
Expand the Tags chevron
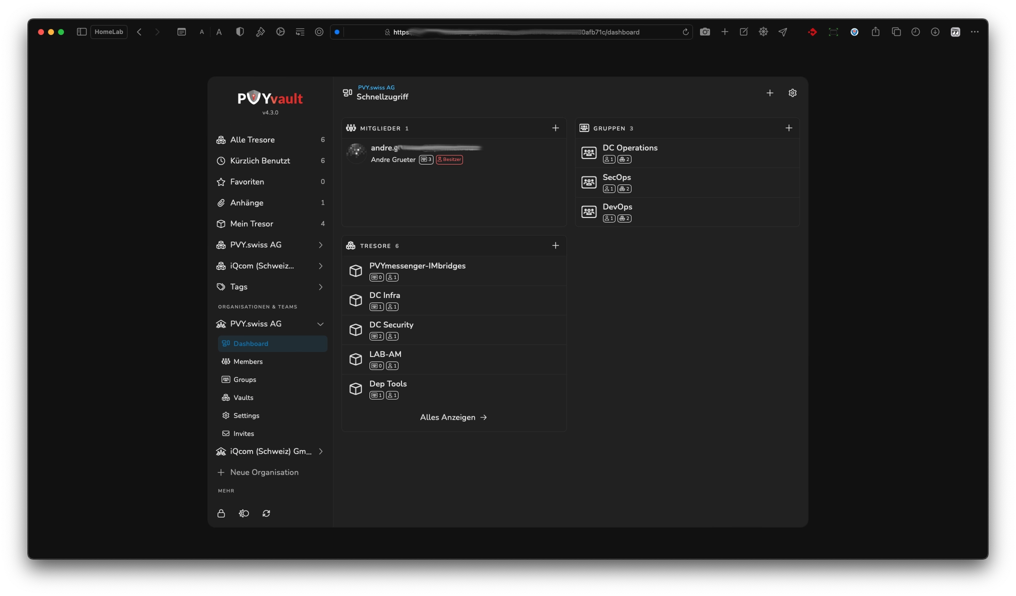(x=320, y=287)
